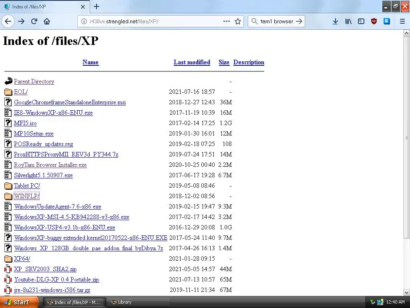Image resolution: width=410 pixels, height=308 pixels.
Task: Click the search box with tam1 browser
Action: (x=277, y=22)
